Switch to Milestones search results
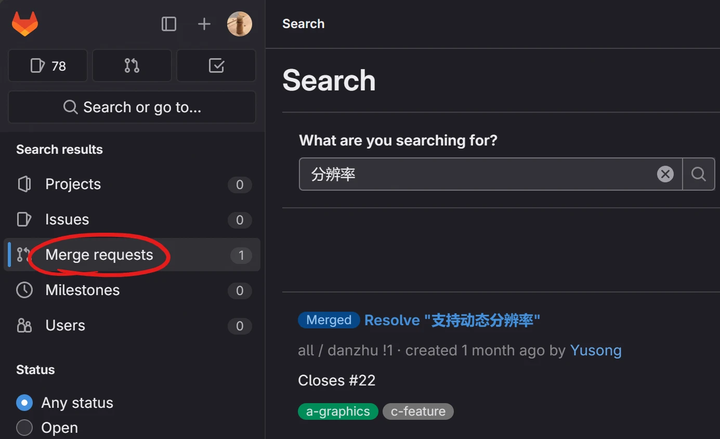Viewport: 720px width, 439px height. pos(82,290)
